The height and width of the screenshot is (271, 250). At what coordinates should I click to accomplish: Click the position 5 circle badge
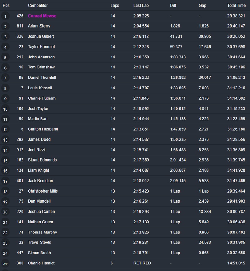tap(5, 58)
